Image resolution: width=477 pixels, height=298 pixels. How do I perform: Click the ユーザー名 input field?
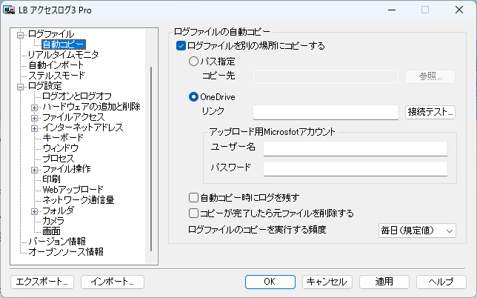pos(356,148)
